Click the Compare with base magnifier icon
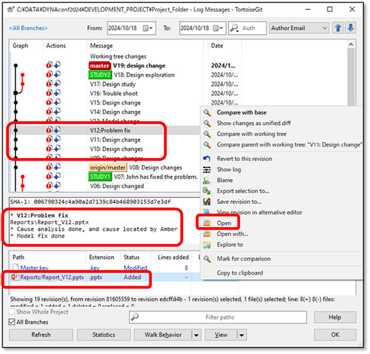Viewport: 370px width, 354px height. 207,113
